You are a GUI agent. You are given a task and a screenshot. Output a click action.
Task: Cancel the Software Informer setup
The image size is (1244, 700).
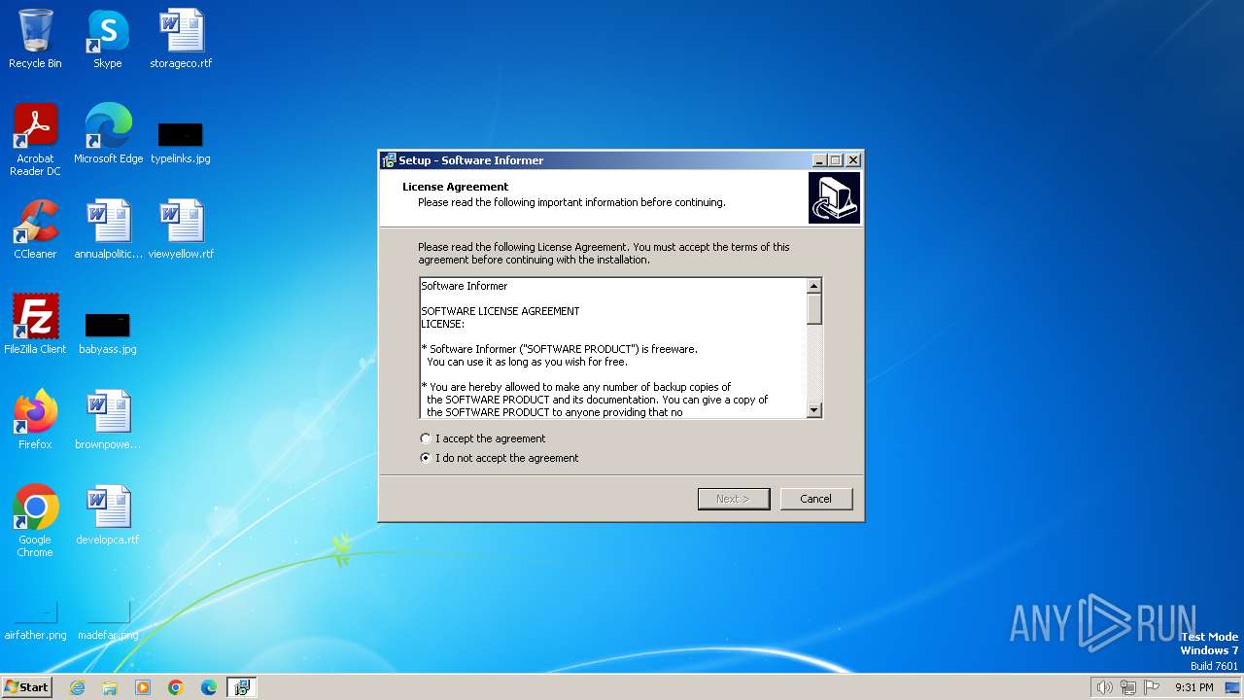click(816, 499)
